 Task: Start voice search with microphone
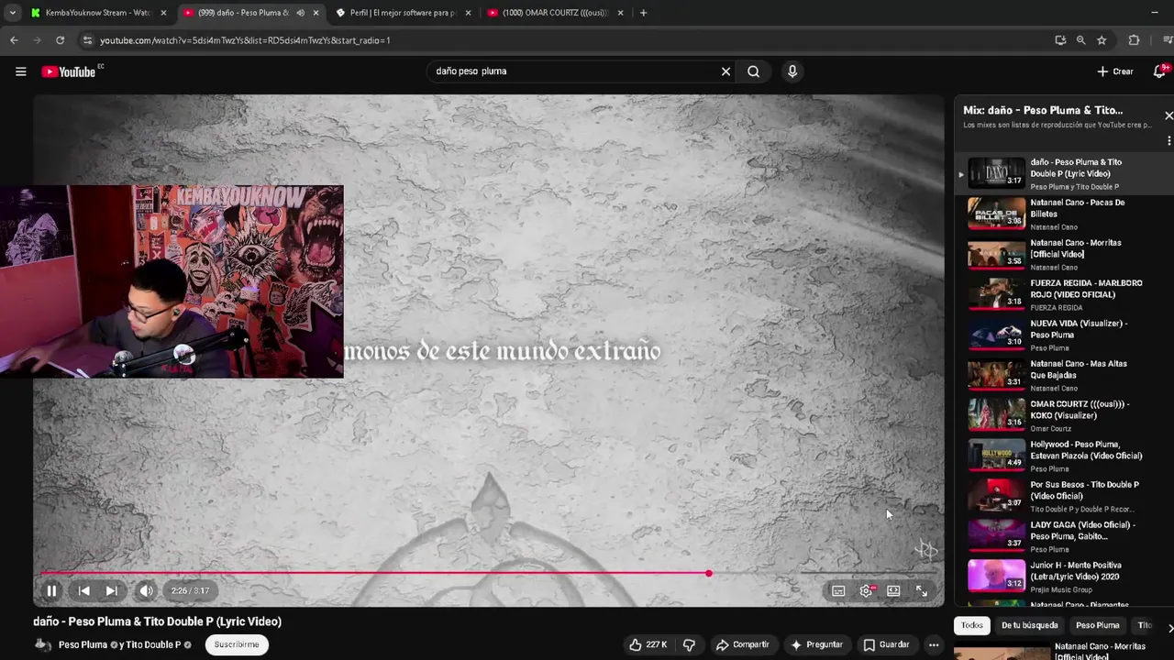click(792, 71)
